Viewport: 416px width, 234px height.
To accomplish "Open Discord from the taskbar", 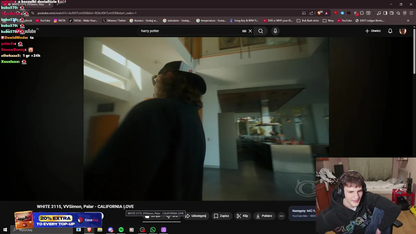I will coord(110,230).
